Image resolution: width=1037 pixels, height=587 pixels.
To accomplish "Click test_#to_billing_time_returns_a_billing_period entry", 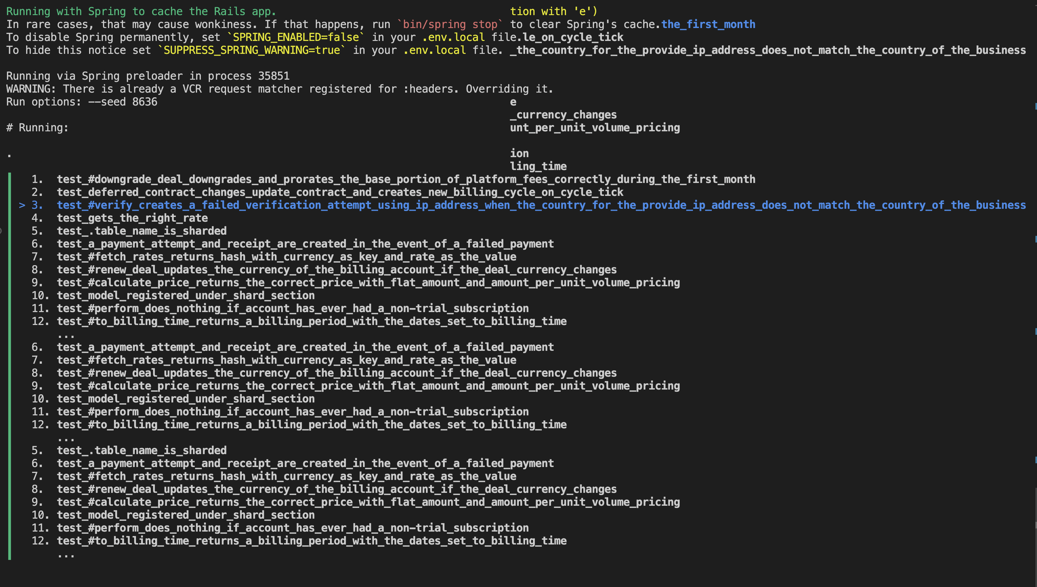I will (312, 321).
